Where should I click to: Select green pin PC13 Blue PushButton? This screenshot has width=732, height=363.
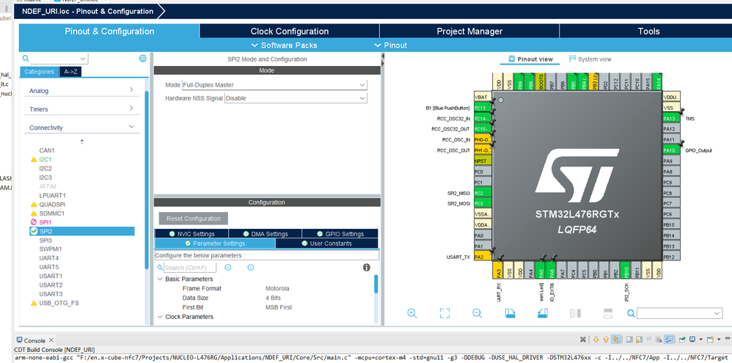point(483,108)
